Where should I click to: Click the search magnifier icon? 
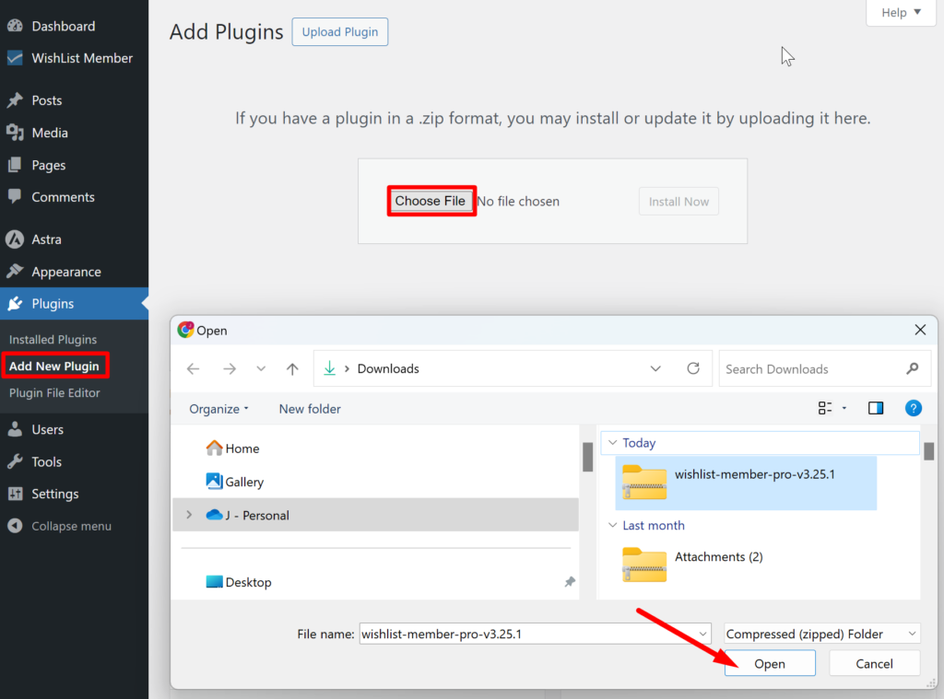pos(912,368)
